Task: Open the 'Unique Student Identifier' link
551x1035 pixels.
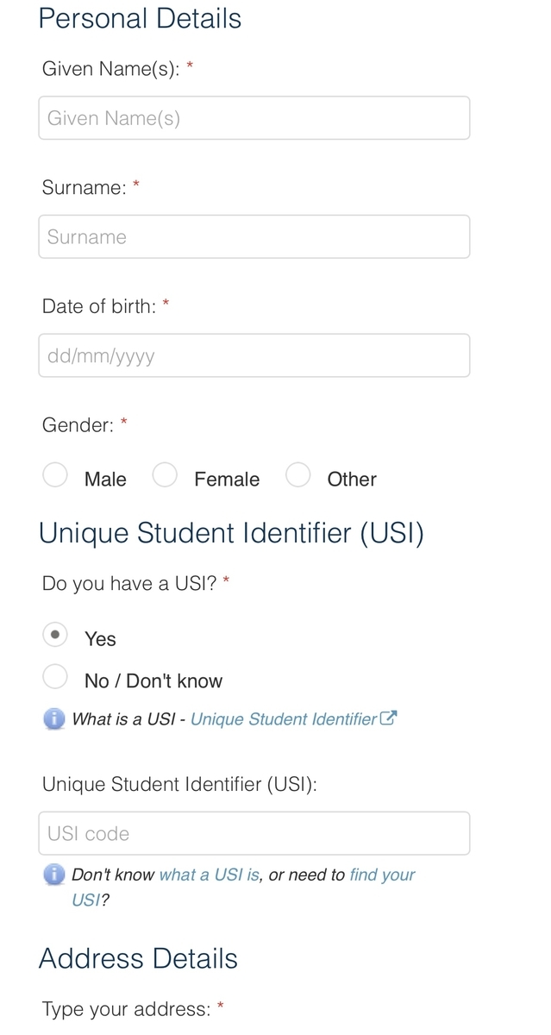Action: 283,718
